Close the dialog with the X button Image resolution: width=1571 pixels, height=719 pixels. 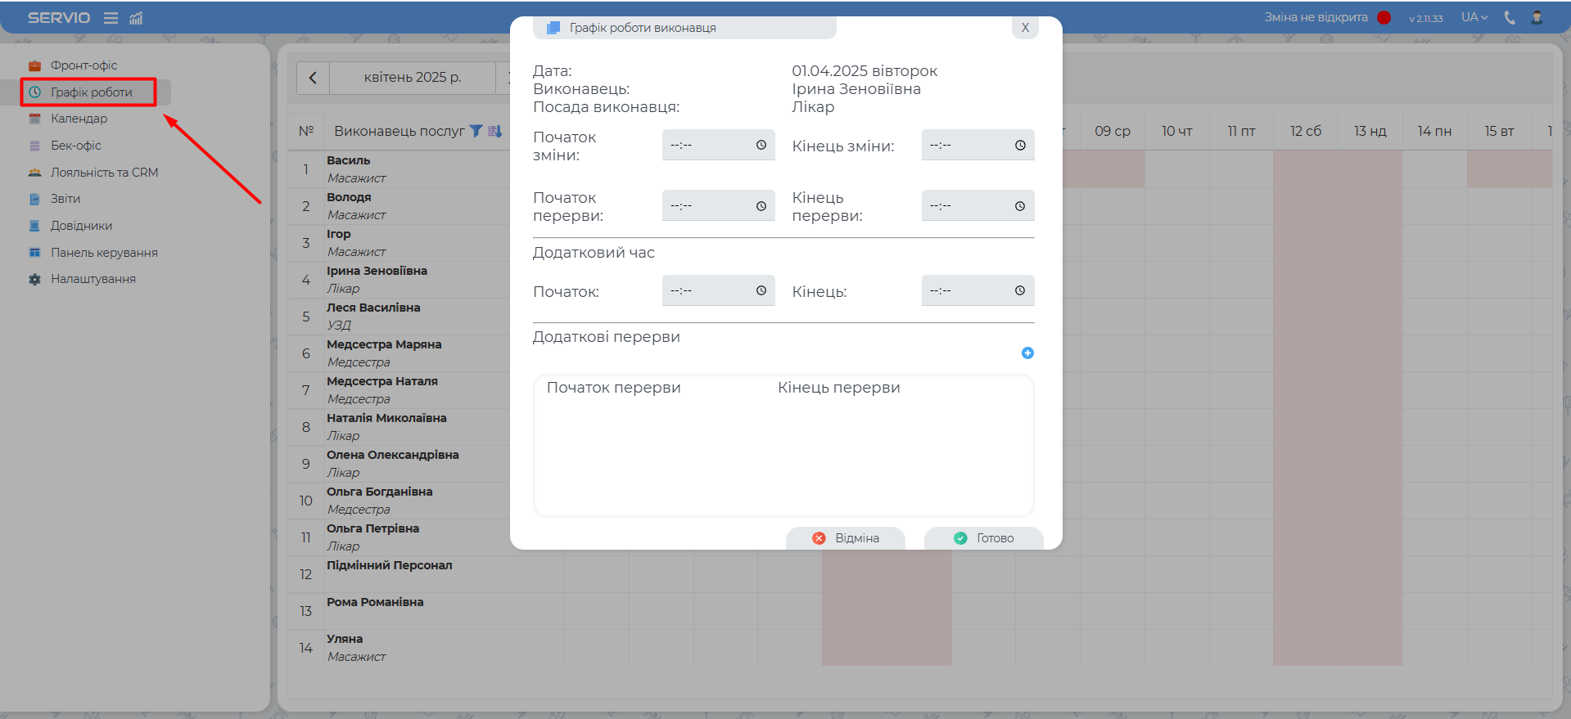(1025, 28)
